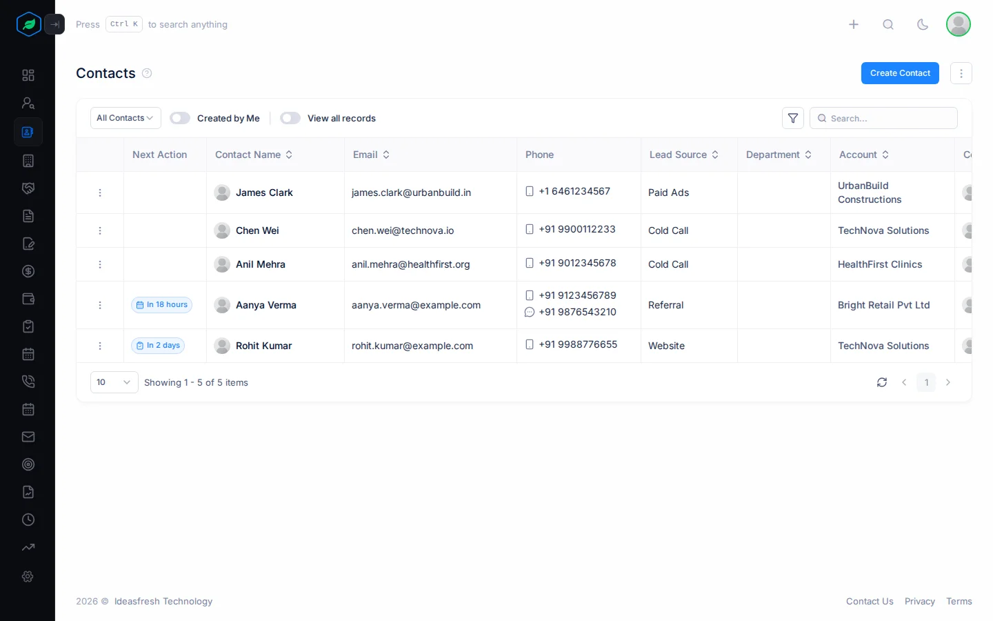Click the green leaf app logo

29,24
